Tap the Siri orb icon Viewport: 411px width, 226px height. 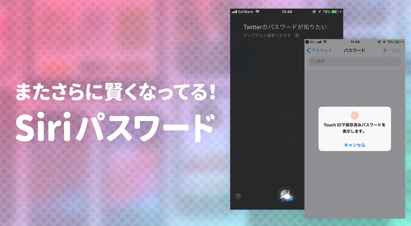click(x=287, y=196)
